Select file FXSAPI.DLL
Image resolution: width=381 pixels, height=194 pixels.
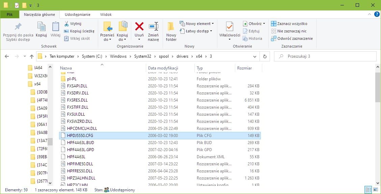click(x=160, y=86)
